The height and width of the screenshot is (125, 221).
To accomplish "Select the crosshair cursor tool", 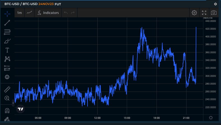I will click(x=7, y=13).
